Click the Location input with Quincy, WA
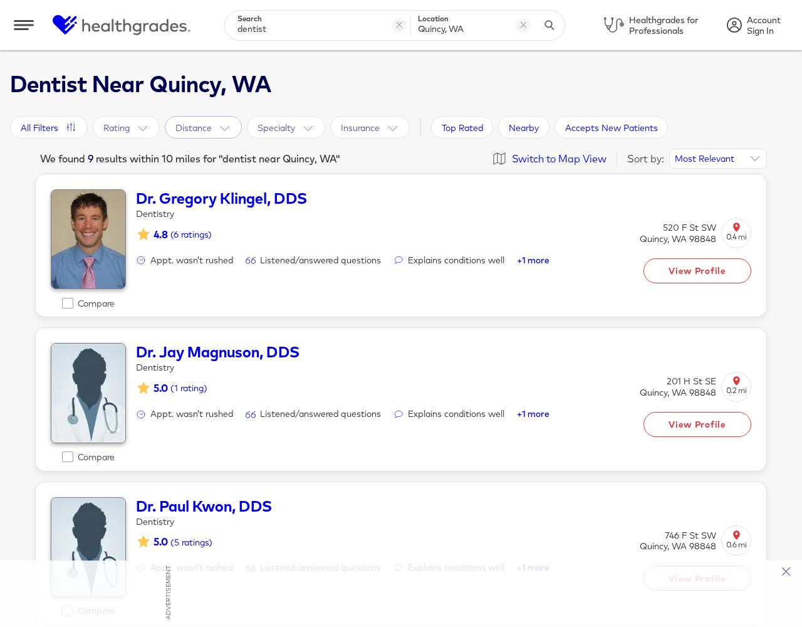The width and height of the screenshot is (802, 627). point(464,29)
